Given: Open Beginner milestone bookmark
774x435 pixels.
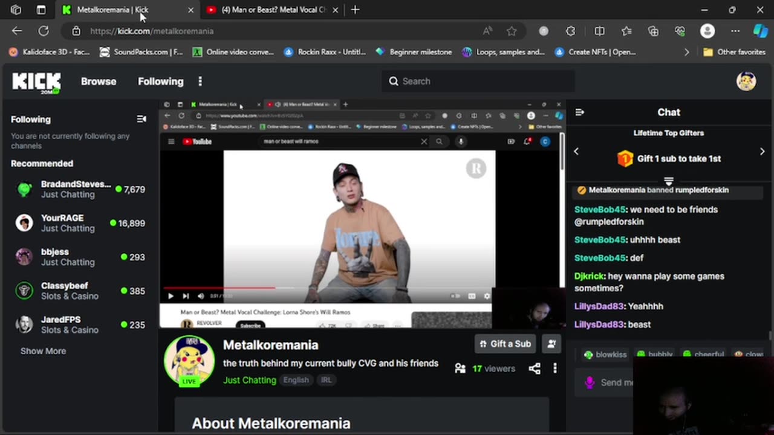Looking at the screenshot, I should (x=414, y=52).
